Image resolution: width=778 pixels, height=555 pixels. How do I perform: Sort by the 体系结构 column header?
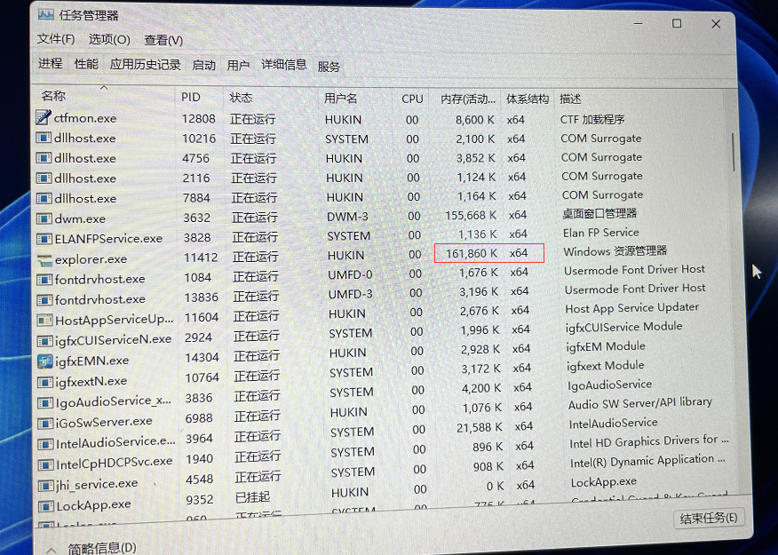click(528, 99)
